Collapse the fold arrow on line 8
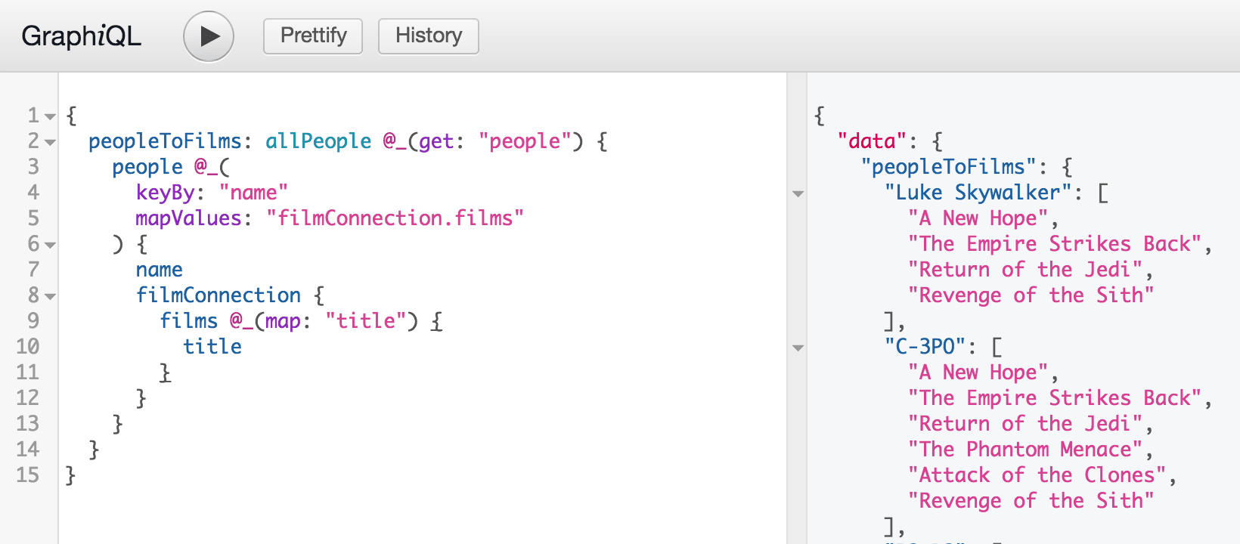1240x544 pixels. coord(50,296)
